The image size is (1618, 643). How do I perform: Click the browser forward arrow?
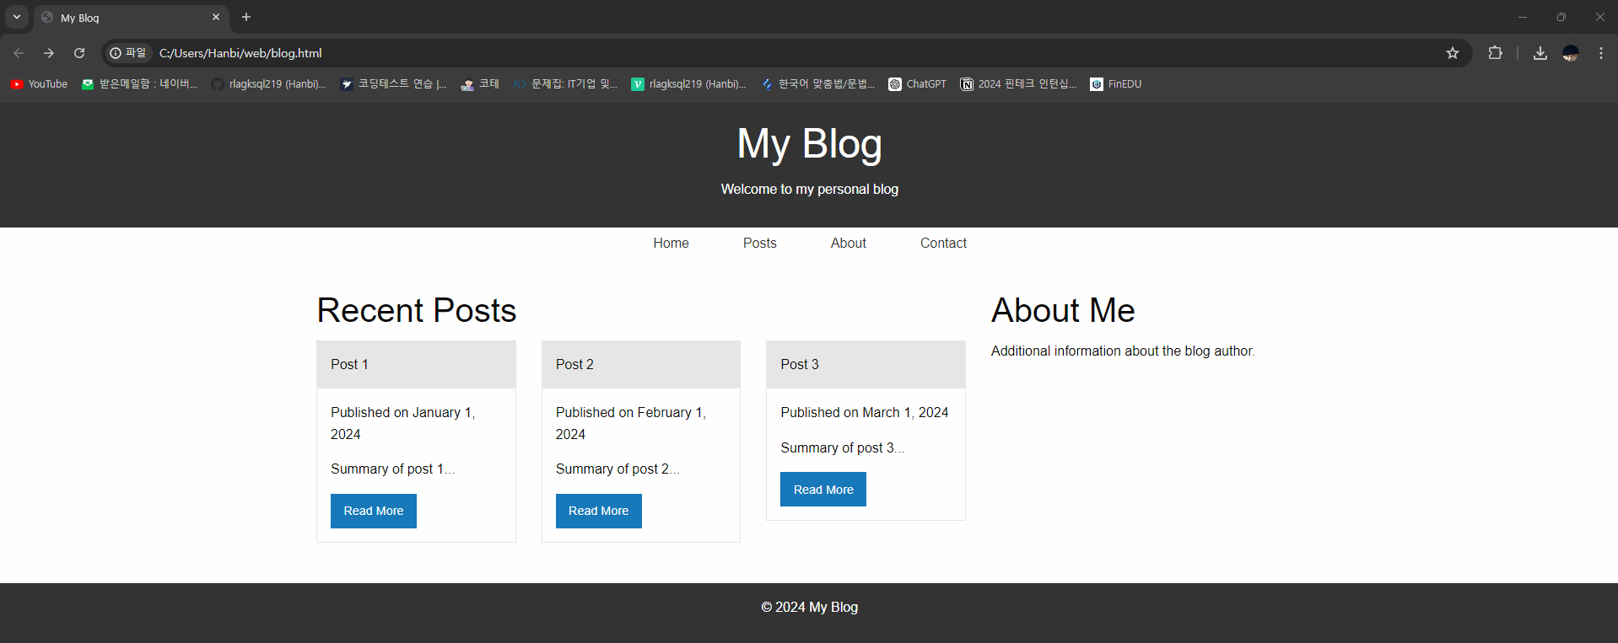[49, 53]
